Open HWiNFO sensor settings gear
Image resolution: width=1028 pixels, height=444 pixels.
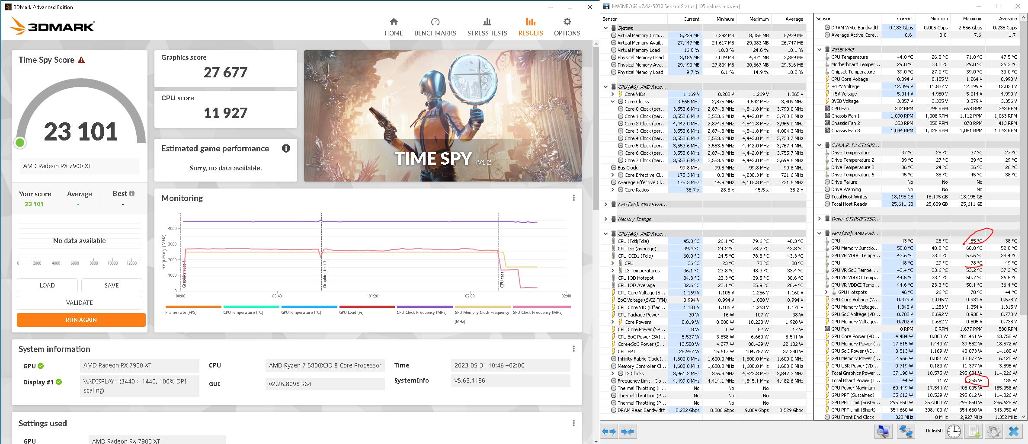[994, 431]
